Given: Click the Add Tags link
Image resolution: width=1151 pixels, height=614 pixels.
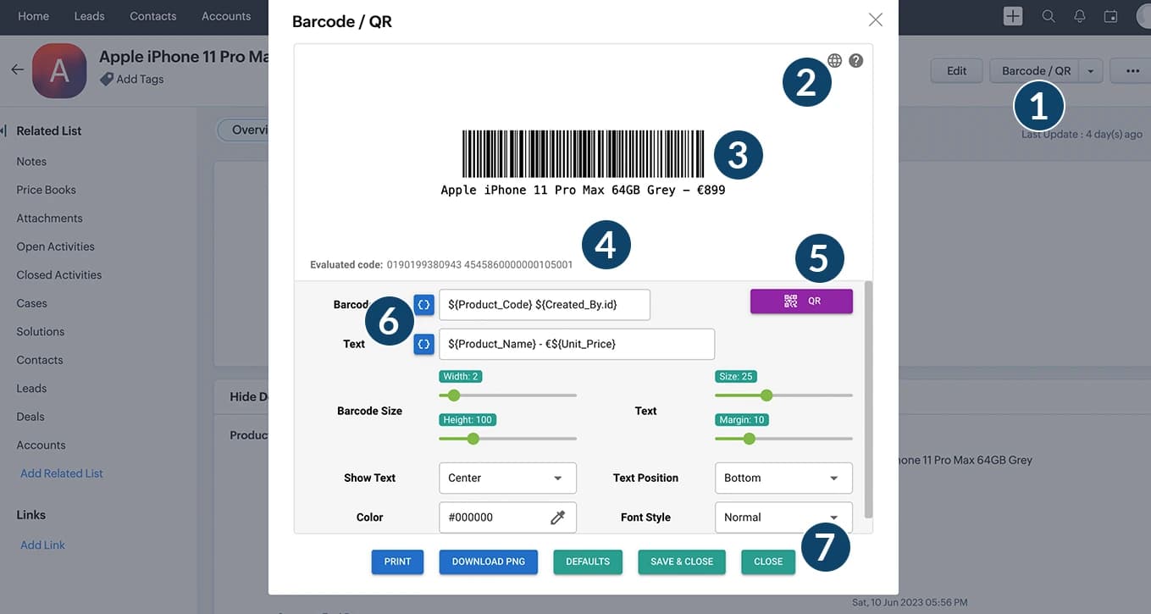Looking at the screenshot, I should 140,79.
